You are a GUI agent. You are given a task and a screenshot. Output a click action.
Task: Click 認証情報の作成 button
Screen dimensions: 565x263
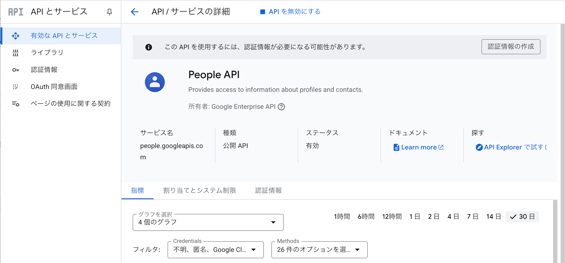point(511,47)
